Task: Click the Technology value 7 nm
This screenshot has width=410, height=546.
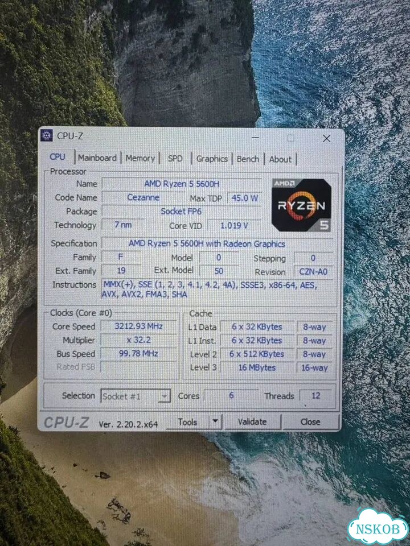Action: [123, 225]
